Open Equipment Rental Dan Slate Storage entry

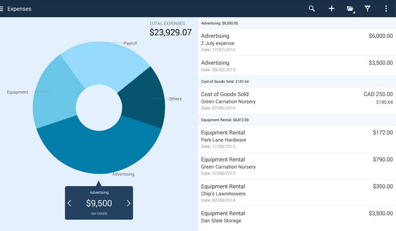[297, 219]
